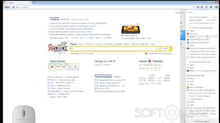Click the browser back arrow button
The image size is (220, 123).
tap(13, 7)
